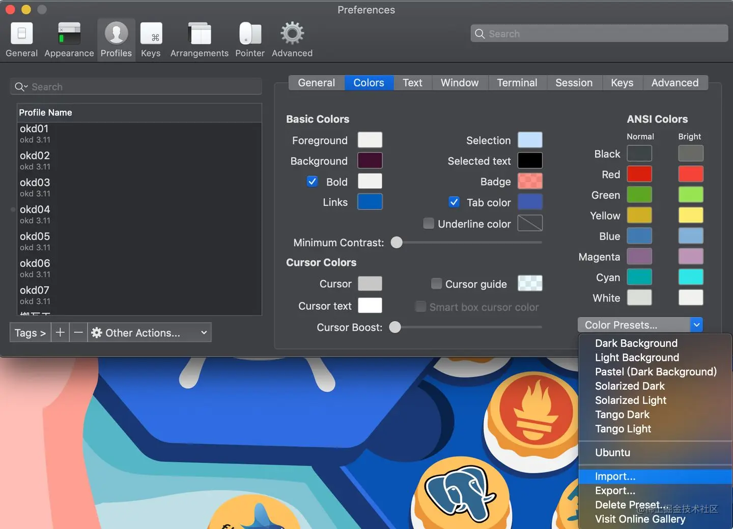The image size is (733, 529).
Task: Enable the Underline color checkbox
Action: (429, 223)
